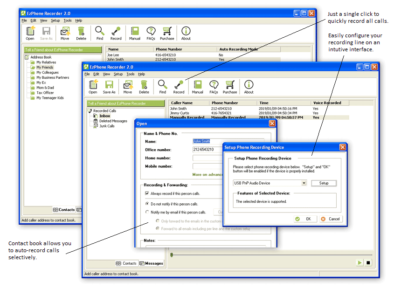
Task: Click Setup button in device dialog
Action: point(324,183)
